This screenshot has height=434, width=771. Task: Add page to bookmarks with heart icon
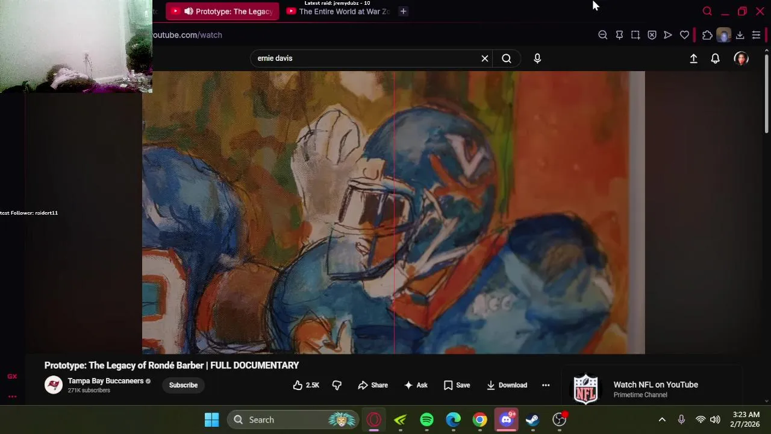pos(684,35)
